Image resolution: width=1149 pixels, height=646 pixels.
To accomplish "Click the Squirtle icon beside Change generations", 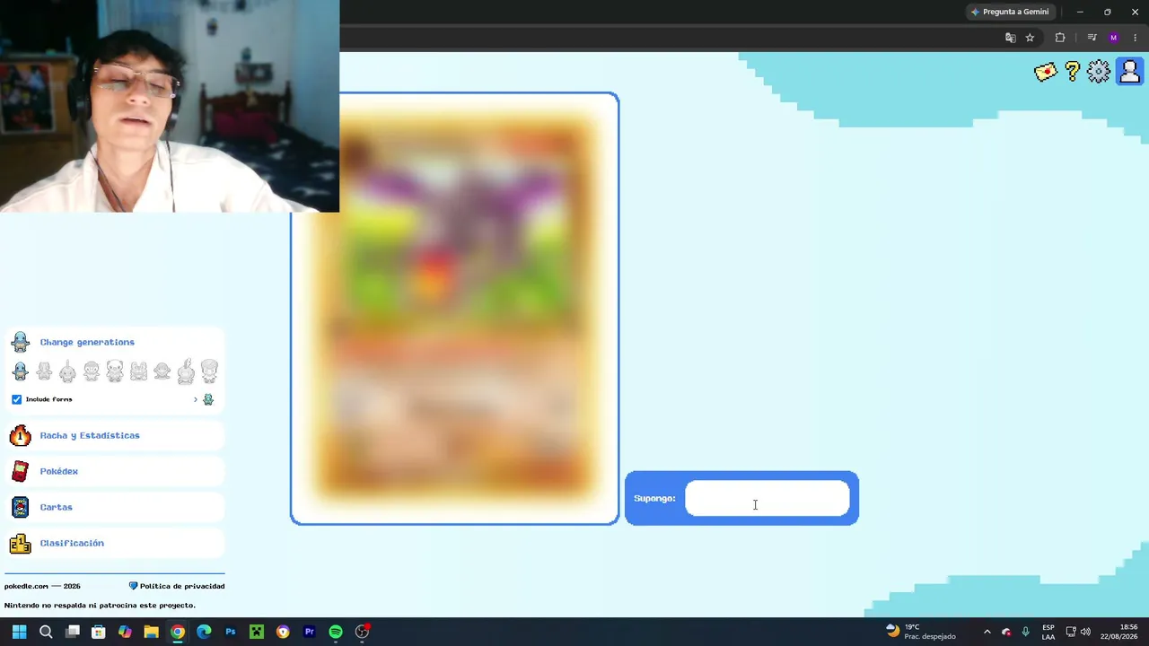I will pyautogui.click(x=21, y=342).
